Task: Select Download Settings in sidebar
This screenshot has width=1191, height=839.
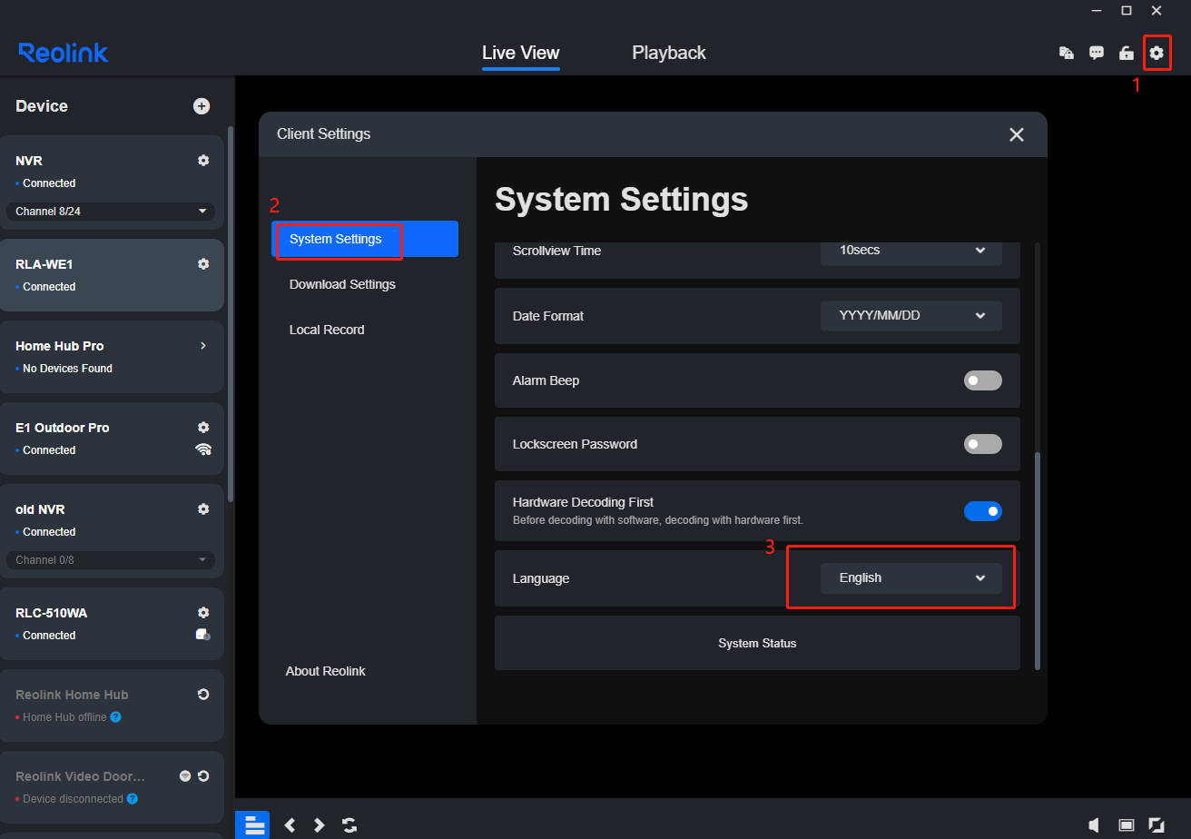Action: (x=342, y=284)
